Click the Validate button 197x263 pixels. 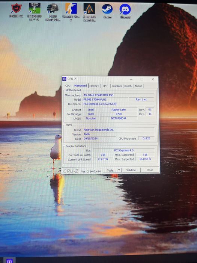(x=131, y=170)
